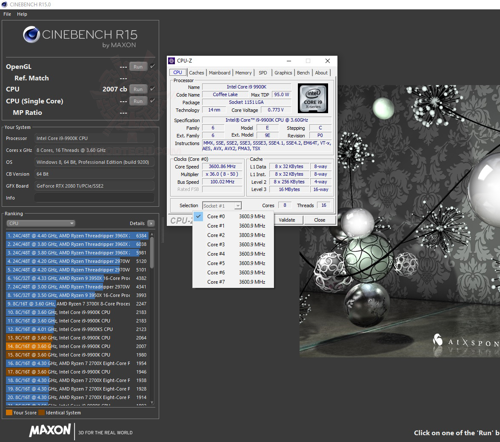Click the CPU-Z window icon
The width and height of the screenshot is (500, 442).
point(171,60)
